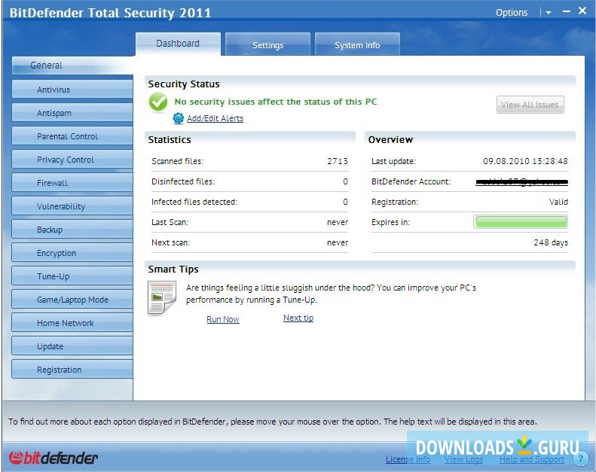
Task: Click the No security issues status message
Action: [276, 102]
